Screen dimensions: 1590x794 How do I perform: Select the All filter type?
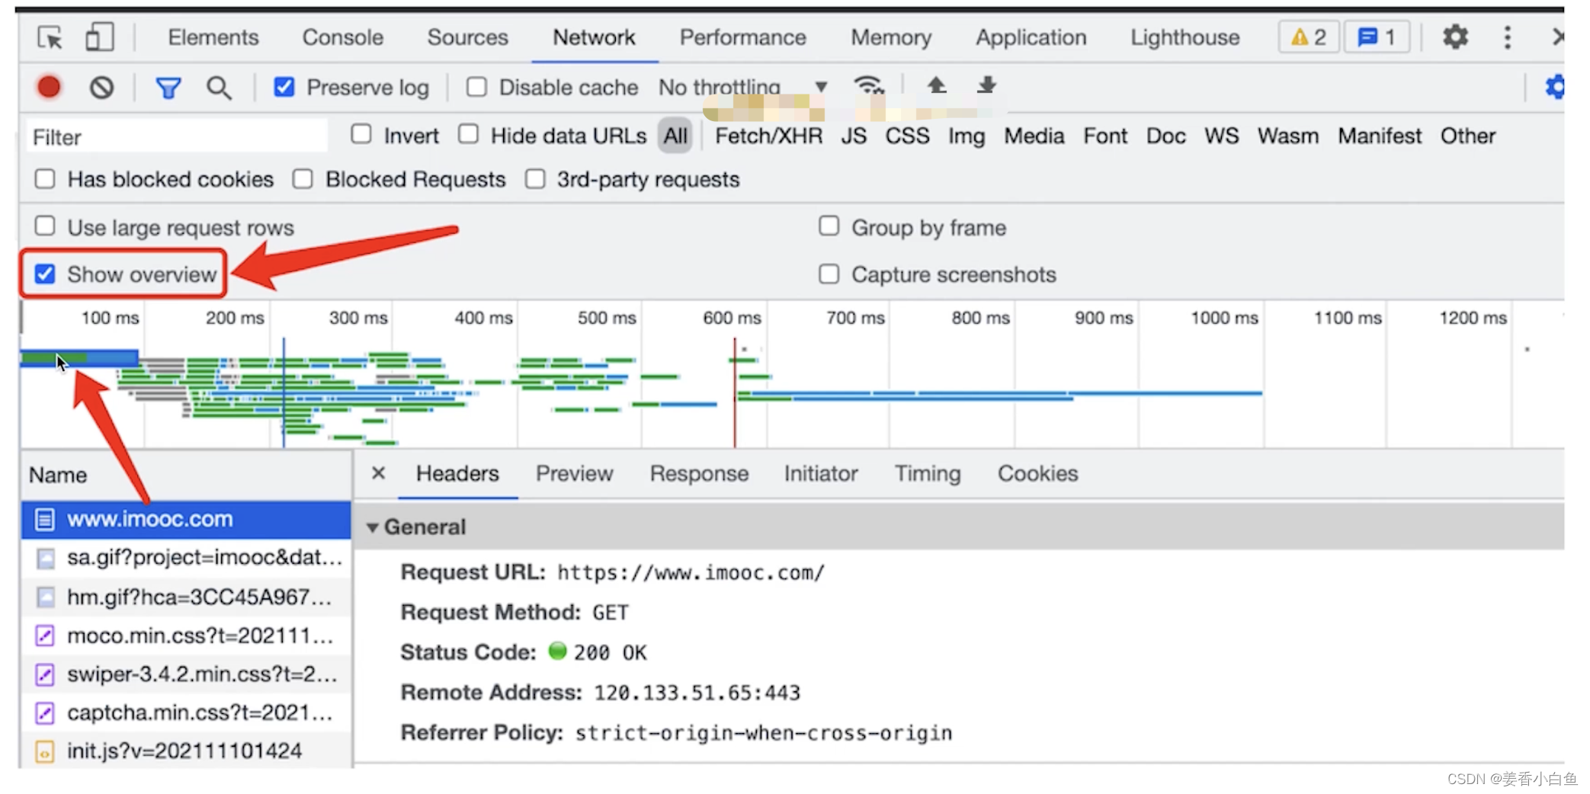(x=675, y=136)
